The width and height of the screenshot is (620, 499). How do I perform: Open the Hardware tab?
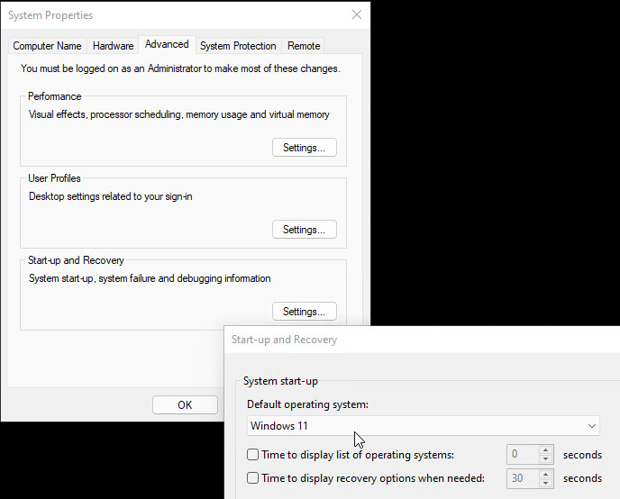[113, 46]
